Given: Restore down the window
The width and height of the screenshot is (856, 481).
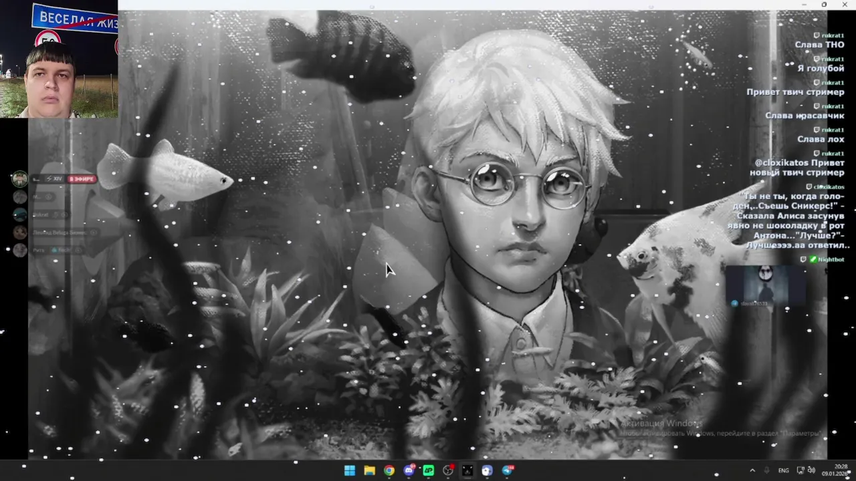Looking at the screenshot, I should pyautogui.click(x=824, y=5).
